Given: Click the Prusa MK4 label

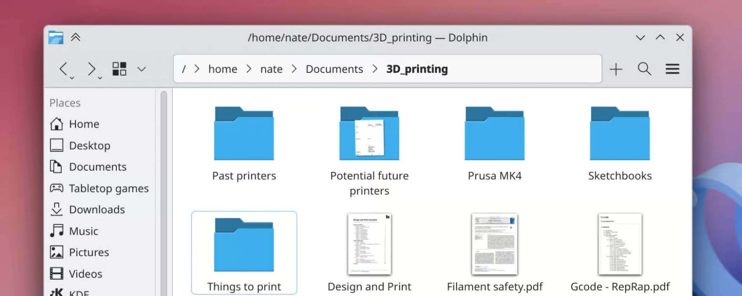Looking at the screenshot, I should (x=495, y=176).
